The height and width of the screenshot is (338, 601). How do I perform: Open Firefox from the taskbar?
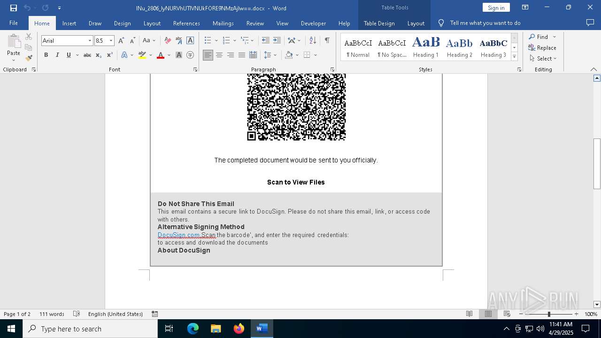click(239, 329)
